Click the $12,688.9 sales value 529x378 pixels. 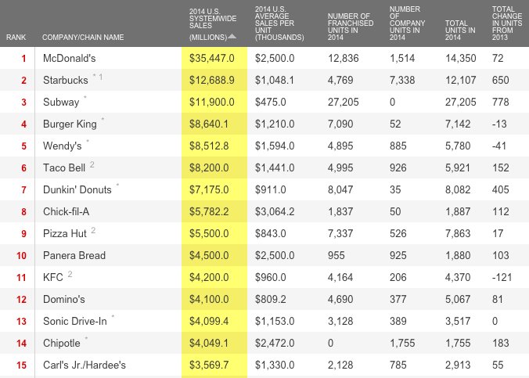[212, 80]
